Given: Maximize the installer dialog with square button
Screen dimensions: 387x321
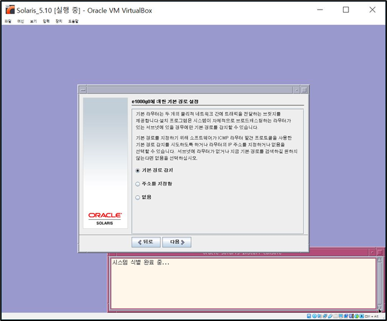Looking at the screenshot, I should (304, 90).
